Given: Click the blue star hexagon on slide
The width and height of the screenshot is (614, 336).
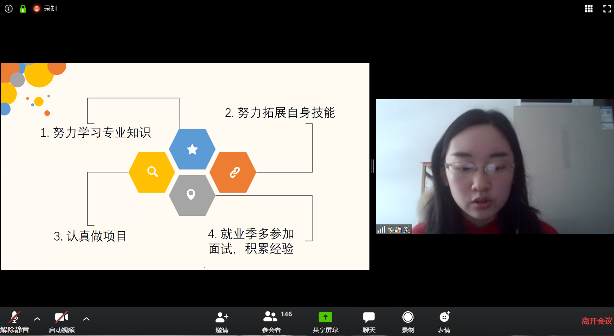Looking at the screenshot, I should pyautogui.click(x=192, y=149).
